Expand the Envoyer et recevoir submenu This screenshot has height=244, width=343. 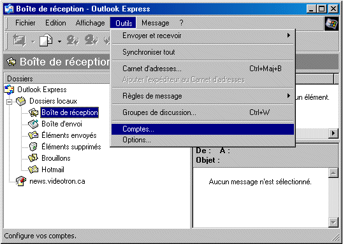coord(203,36)
